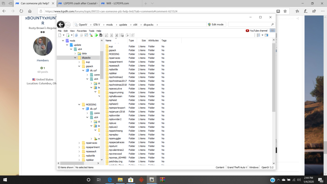This screenshot has width=327, height=184.
Task: Click the OpenIV back navigation arrow
Action: click(61, 25)
